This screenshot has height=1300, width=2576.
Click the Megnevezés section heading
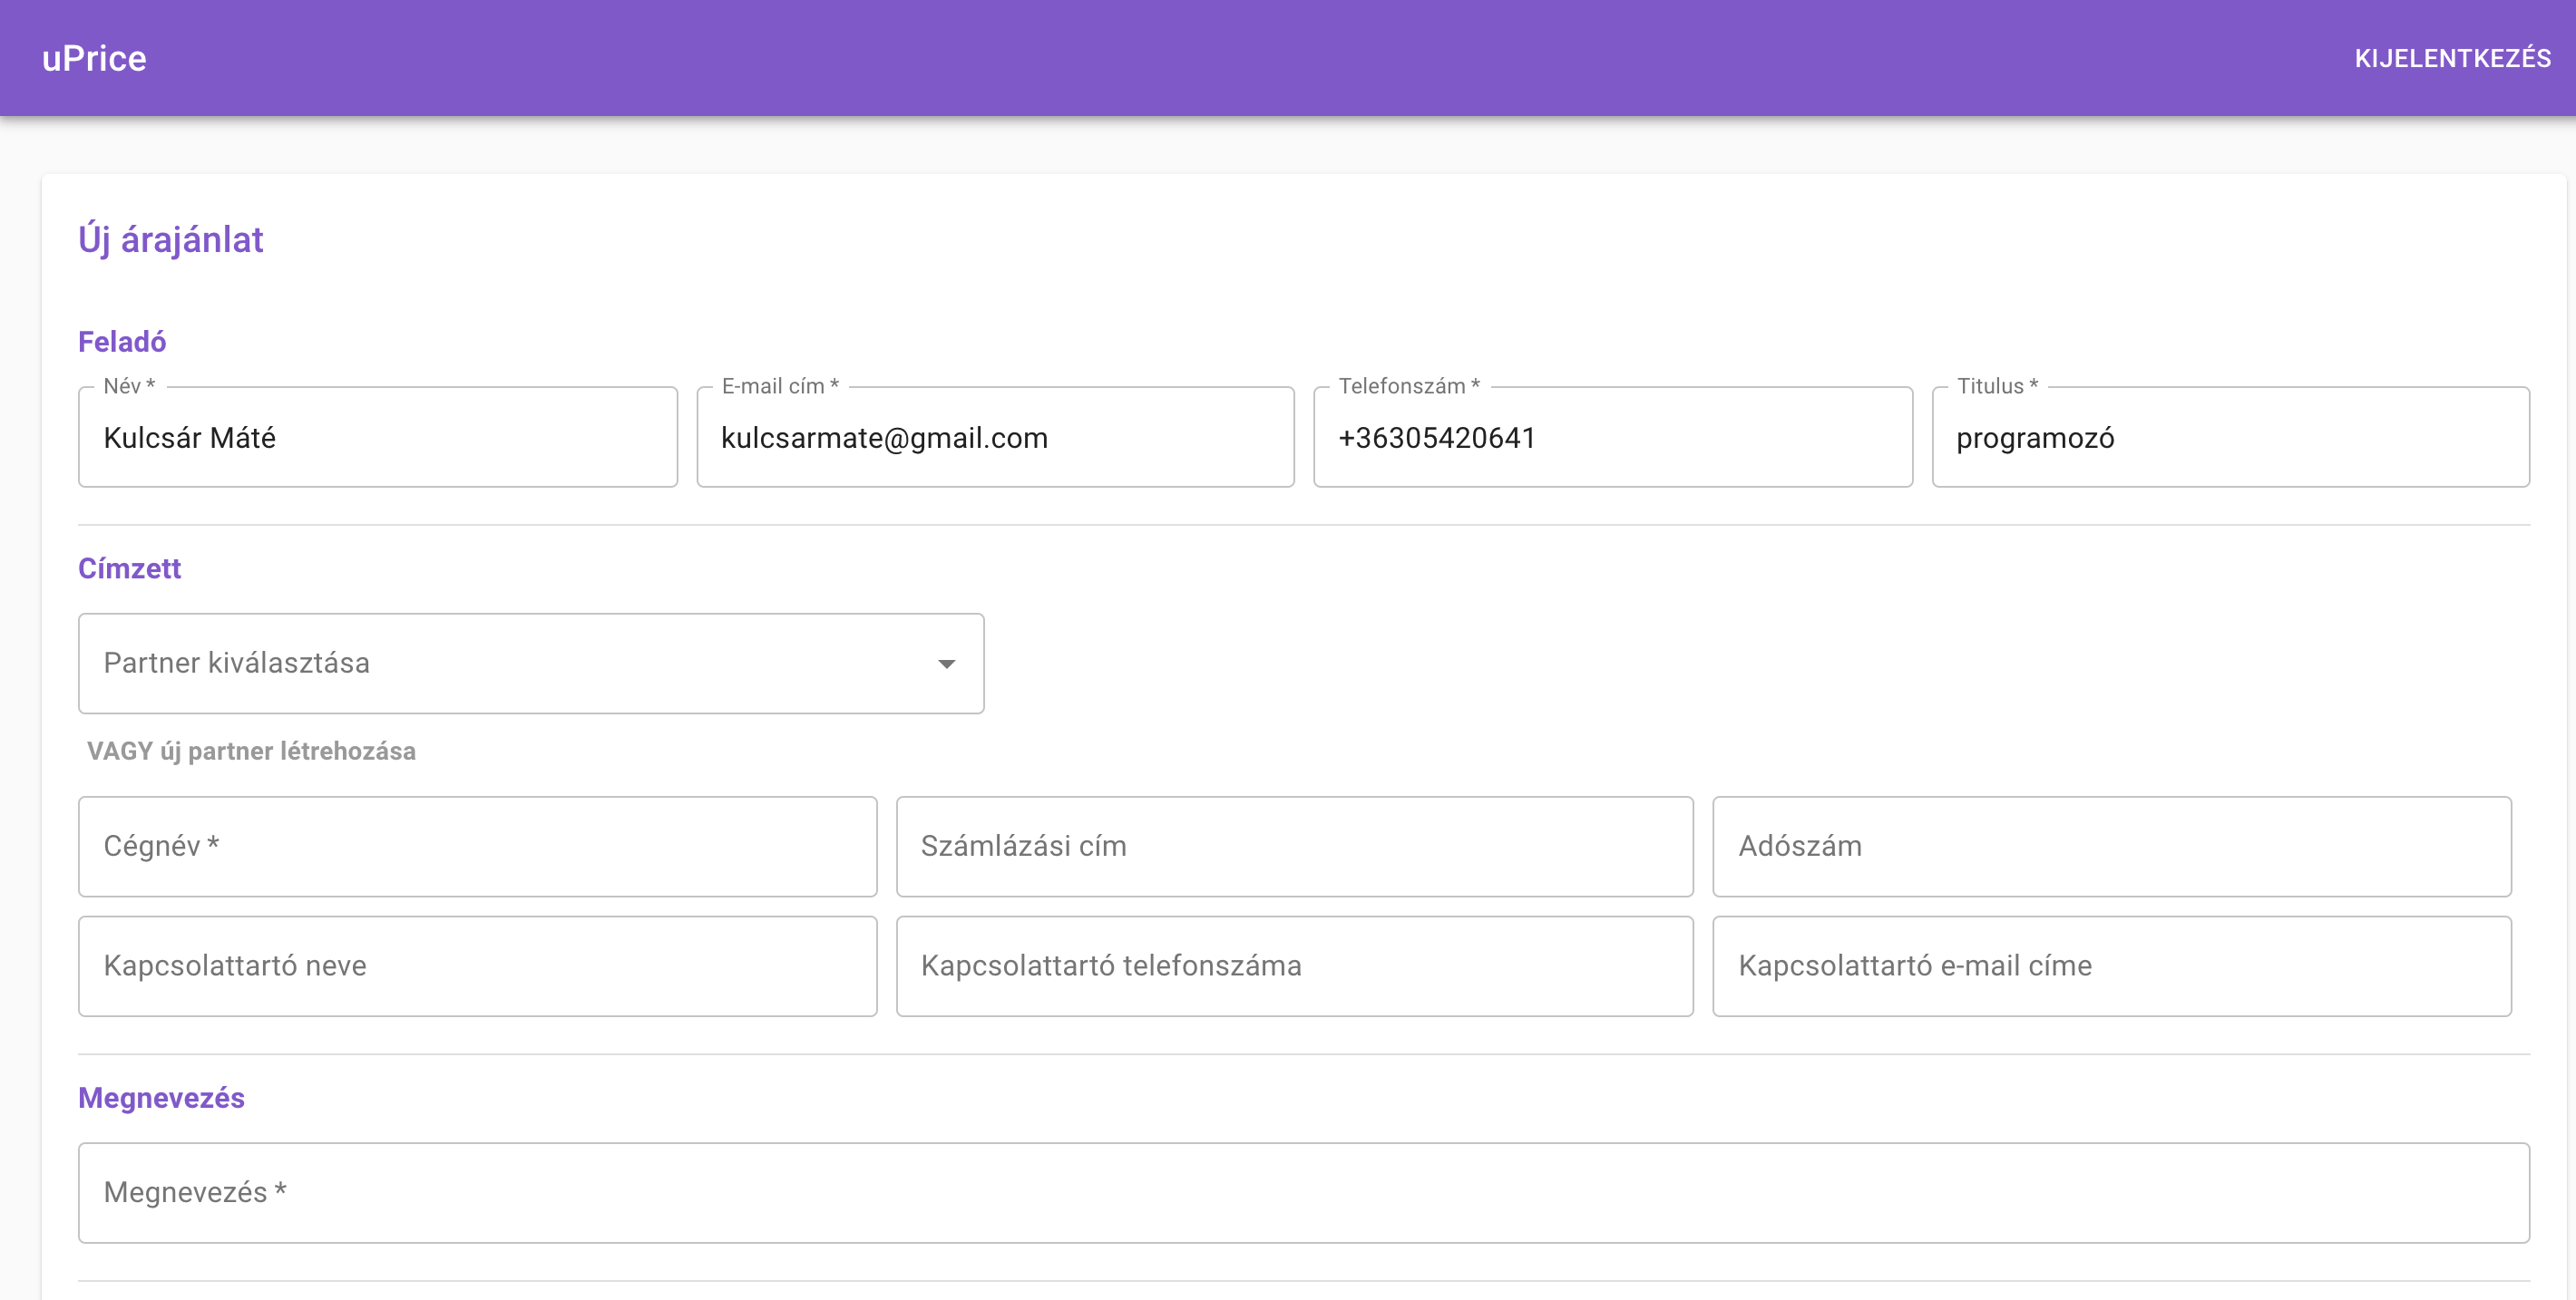click(x=161, y=1098)
